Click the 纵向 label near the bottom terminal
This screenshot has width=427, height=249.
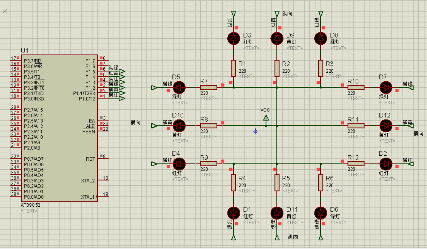[293, 237]
